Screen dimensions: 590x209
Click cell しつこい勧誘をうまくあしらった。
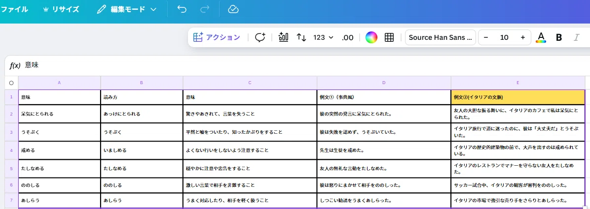point(384,200)
